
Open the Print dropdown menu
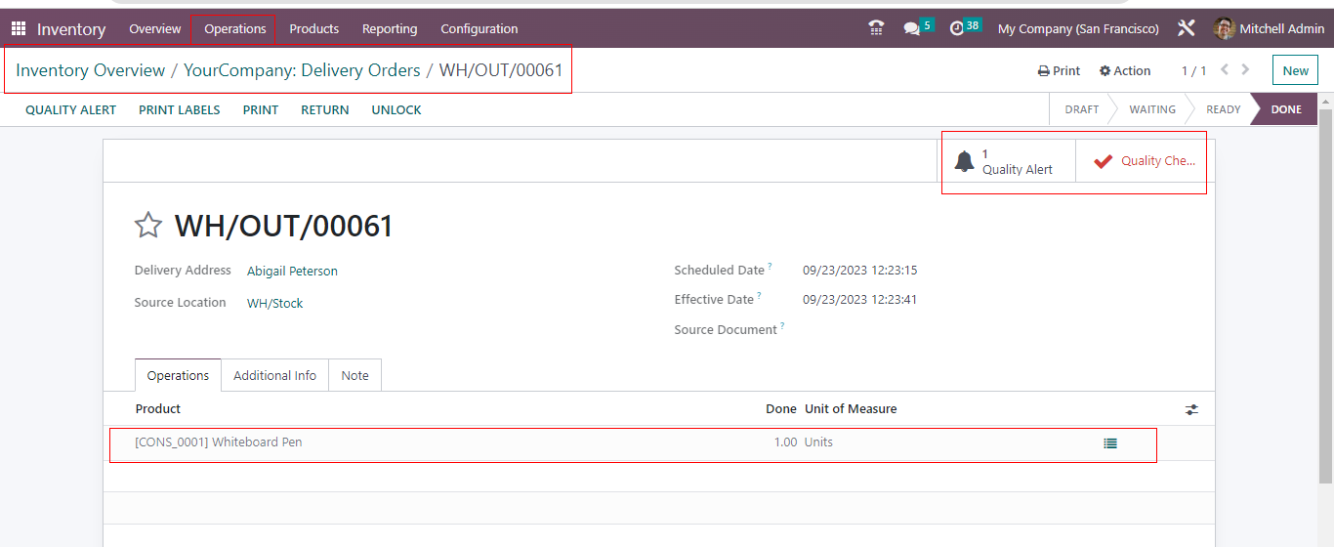pyautogui.click(x=1059, y=71)
